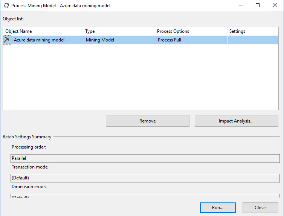The height and width of the screenshot is (216, 284).
Task: Close the window with the X button
Action: (x=275, y=5)
